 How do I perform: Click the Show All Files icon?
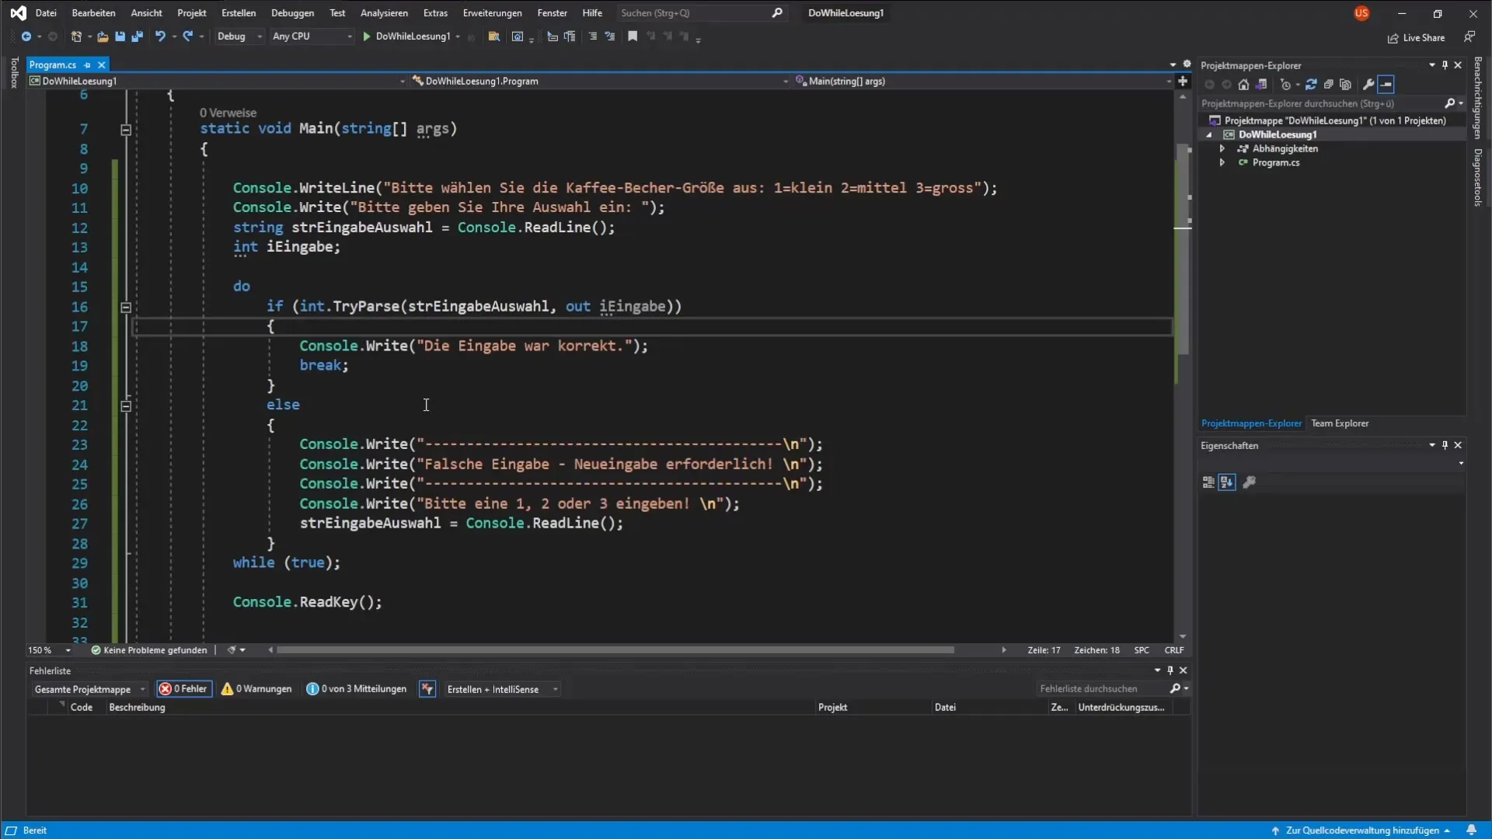[1345, 85]
